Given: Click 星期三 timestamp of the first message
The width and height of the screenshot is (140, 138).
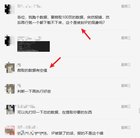Looking at the screenshot, I should tap(126, 6).
